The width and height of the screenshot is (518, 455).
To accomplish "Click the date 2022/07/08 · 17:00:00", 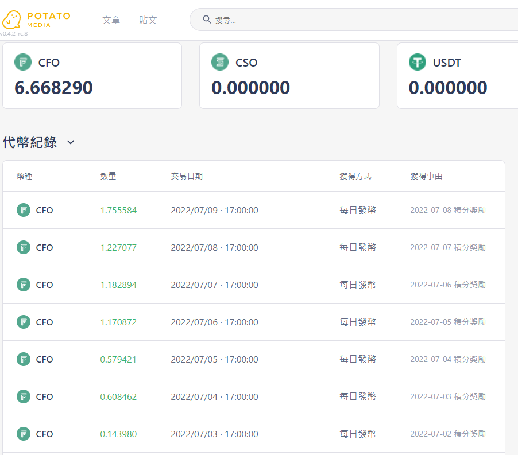I will (x=214, y=248).
